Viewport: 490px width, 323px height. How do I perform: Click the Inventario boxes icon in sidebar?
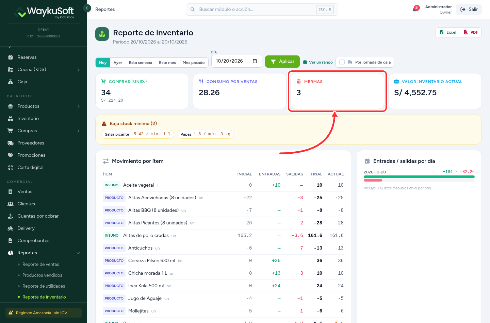(11, 118)
